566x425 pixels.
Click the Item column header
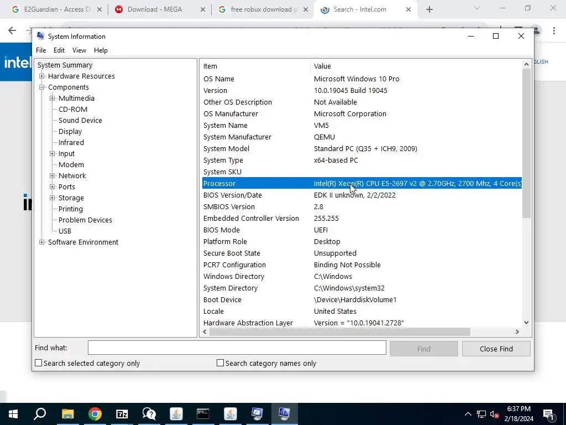pyautogui.click(x=255, y=66)
